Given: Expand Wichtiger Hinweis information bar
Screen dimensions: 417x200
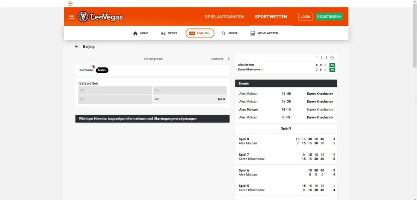Looking at the screenshot, I should (x=153, y=119).
